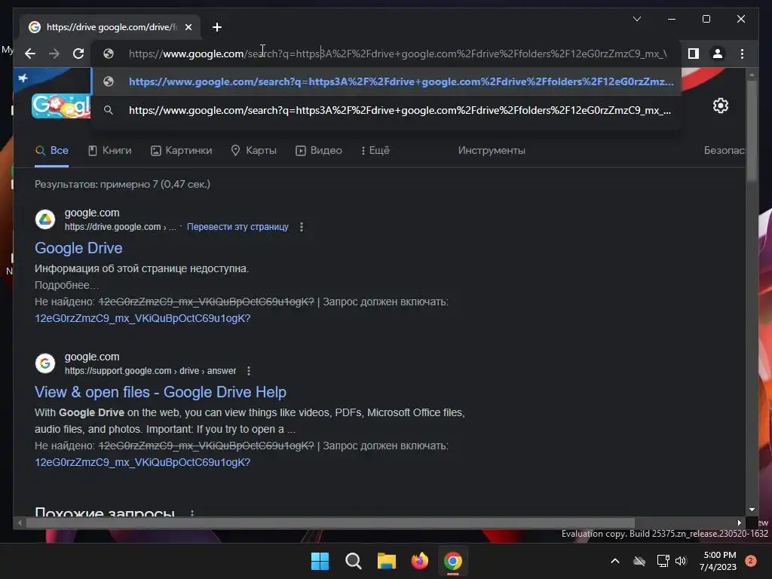Select the second search suggestion row
Screen dimensions: 772x579
(x=387, y=110)
